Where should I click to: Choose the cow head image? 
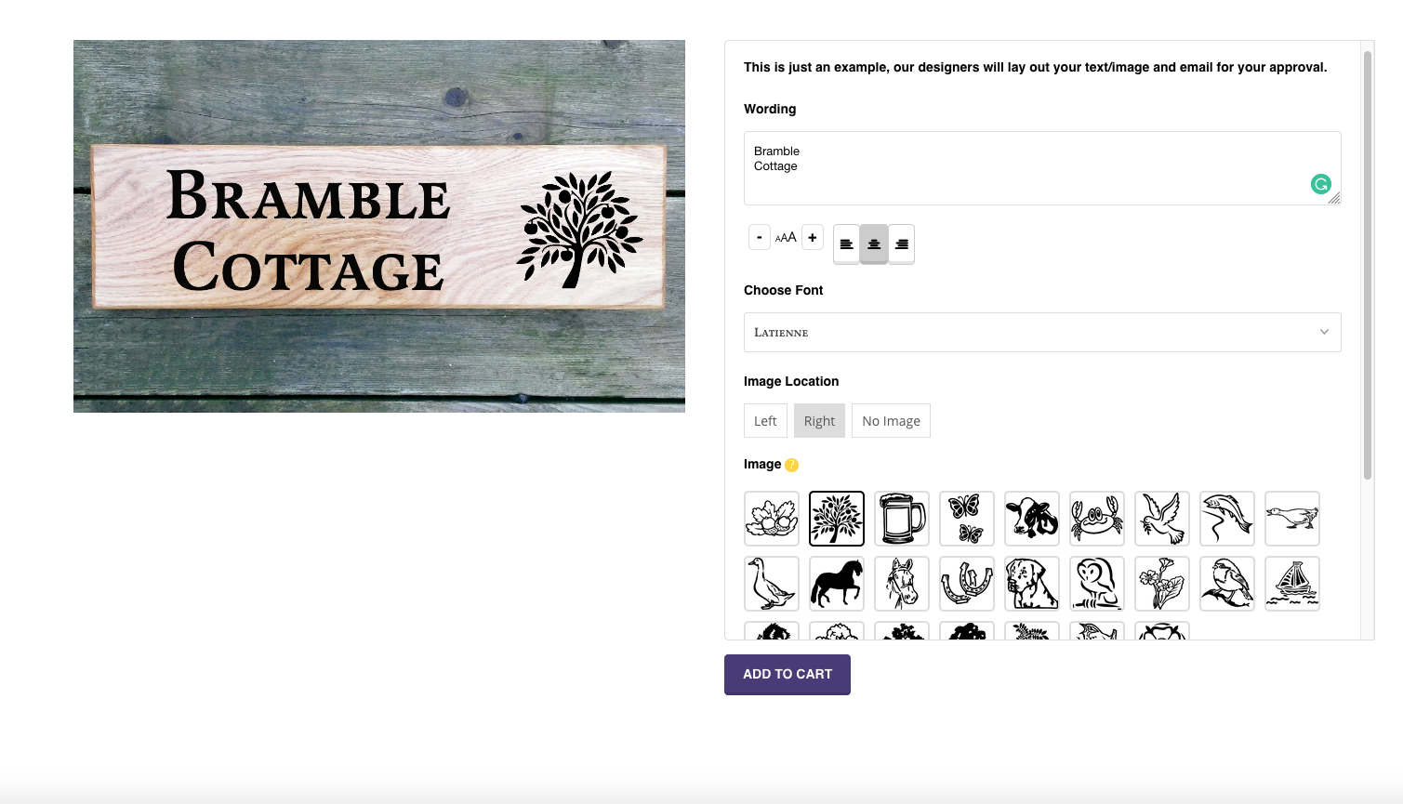[x=1032, y=519]
